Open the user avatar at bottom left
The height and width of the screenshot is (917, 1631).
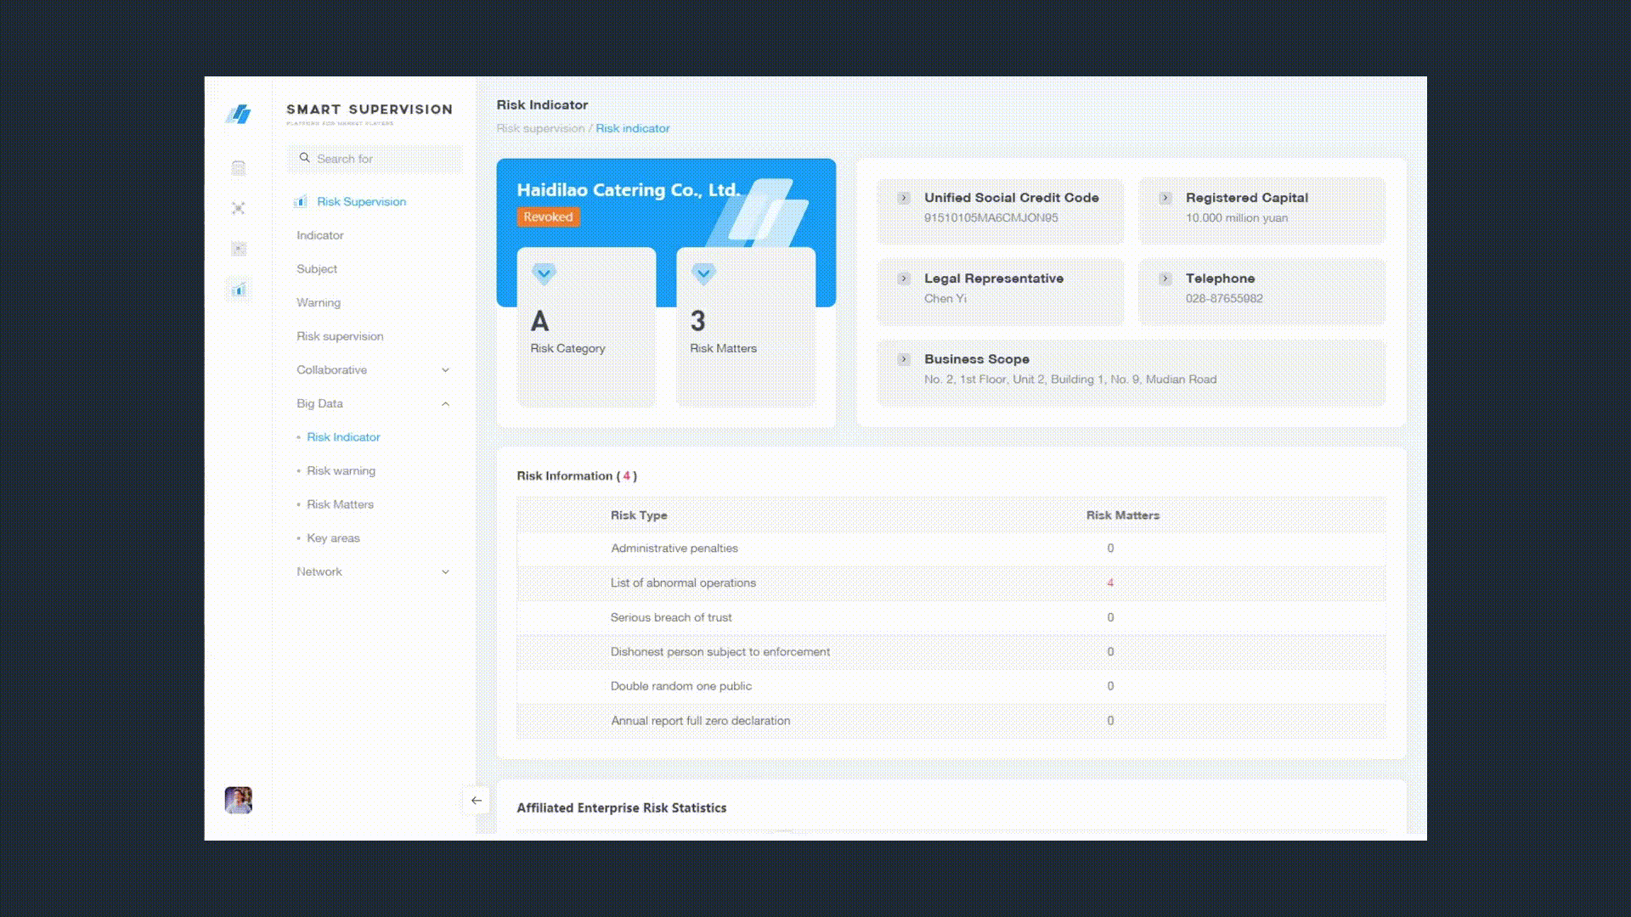click(239, 800)
